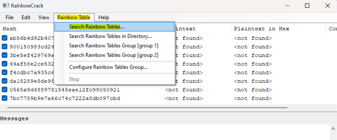
Task: Select Search Rainbow Tables Group [group 1]
Action: [x=114, y=46]
